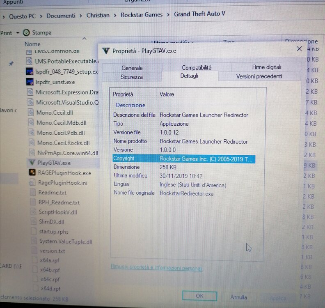Click the Proprietà column header in details list
Viewport: 325px width, 308px height.
(123, 94)
